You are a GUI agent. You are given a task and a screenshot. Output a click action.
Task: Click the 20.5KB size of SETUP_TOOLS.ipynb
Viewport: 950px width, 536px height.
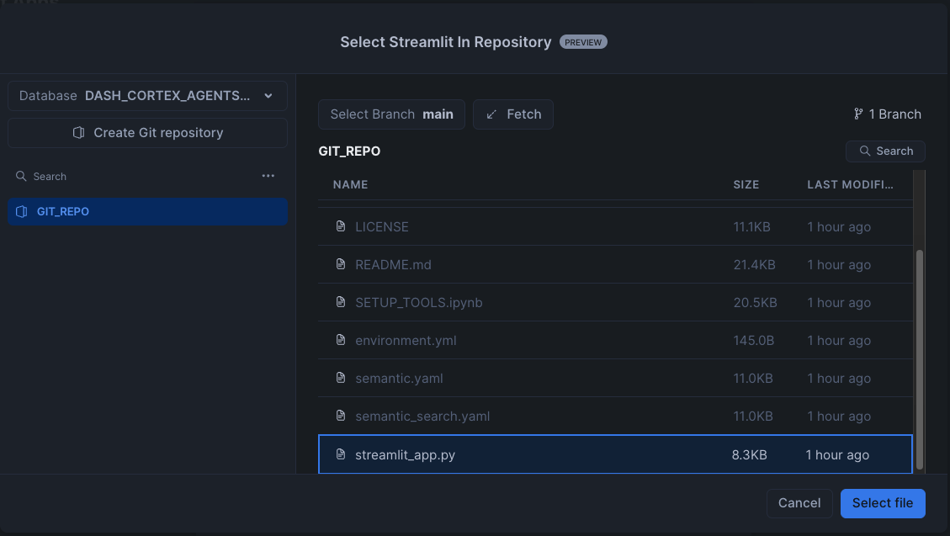click(x=755, y=302)
